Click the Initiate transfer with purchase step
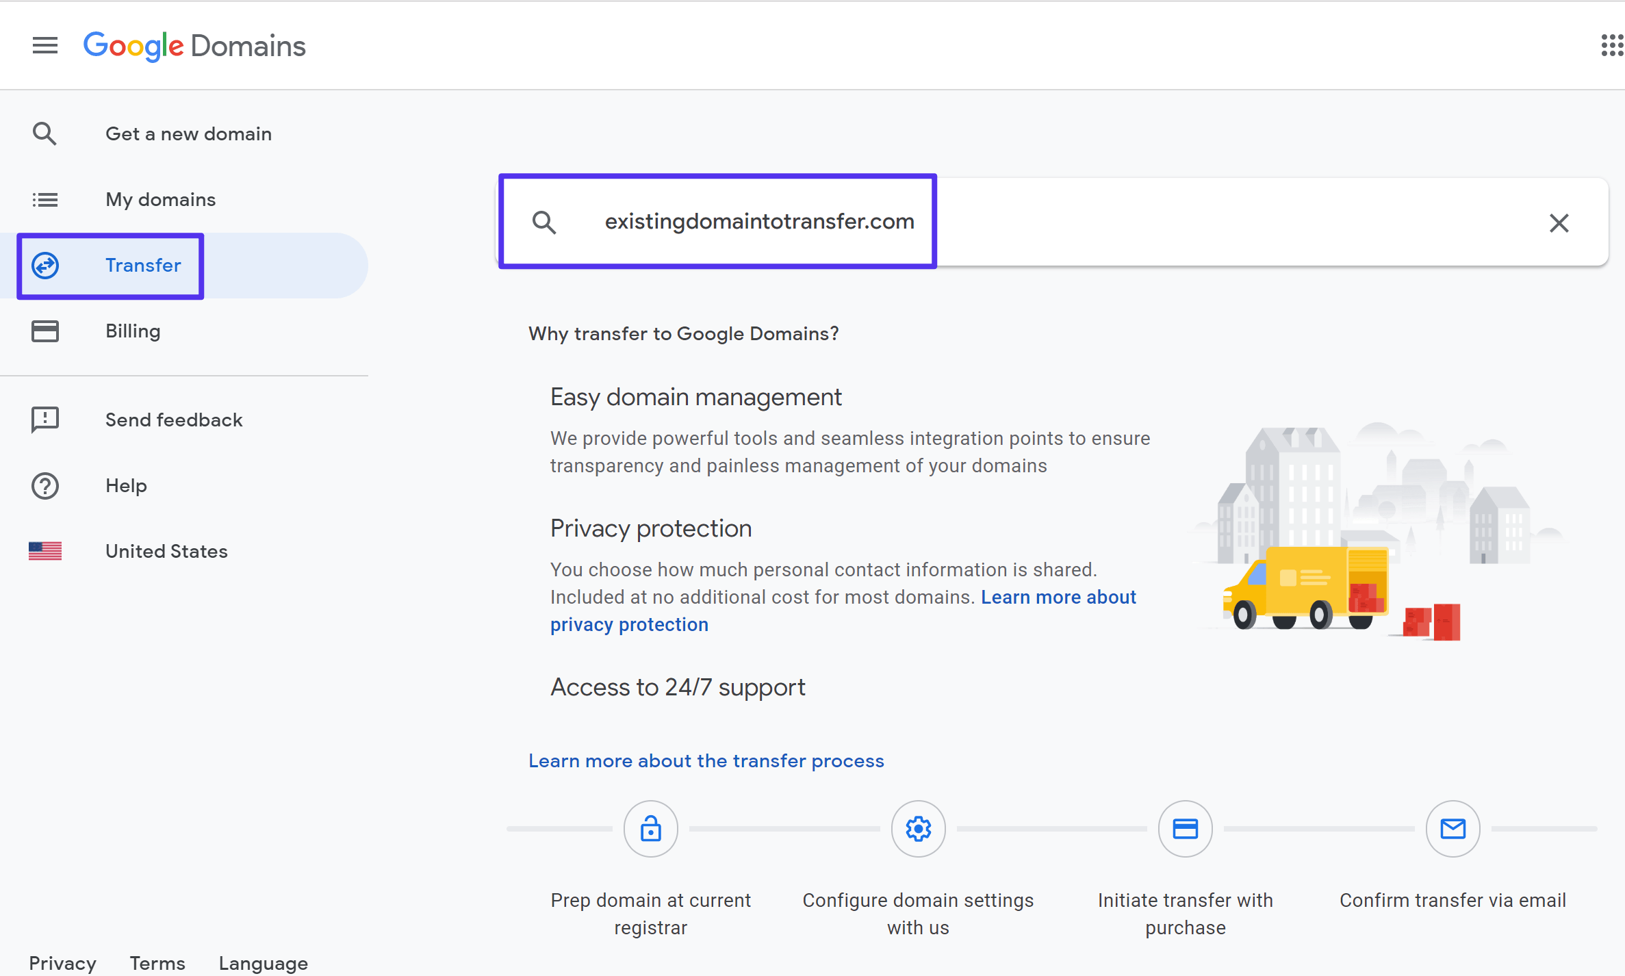 [1185, 830]
